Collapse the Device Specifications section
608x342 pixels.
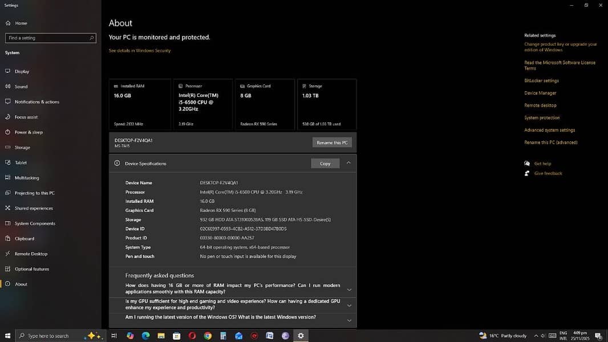[348, 163]
